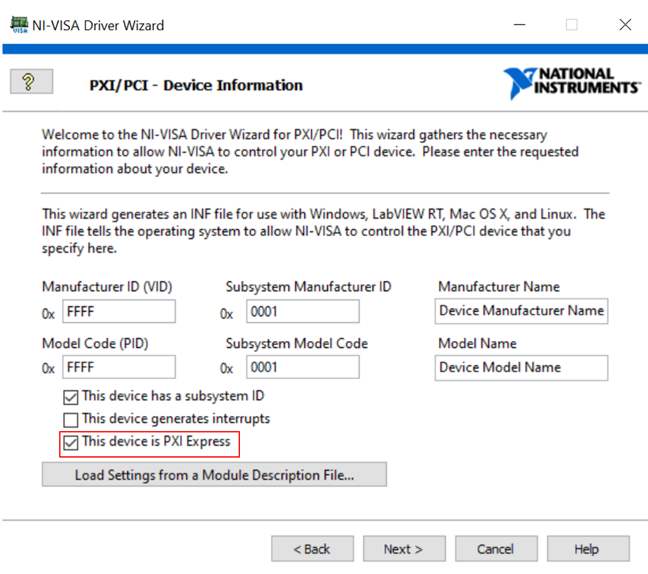
Task: Select the Subsystem Model Code field
Action: [303, 367]
